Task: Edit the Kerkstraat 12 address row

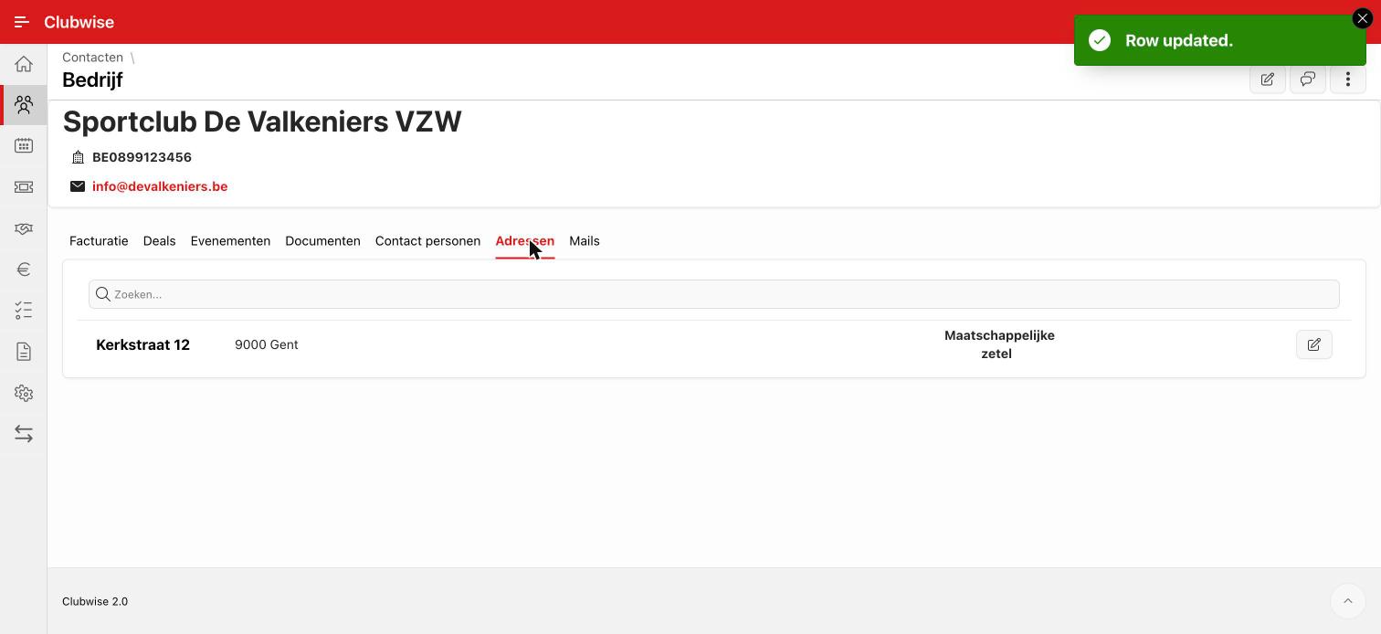Action: (1314, 344)
